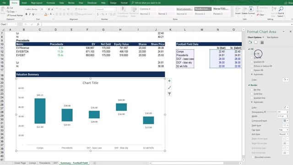Click the Cut icon in Clipboard group

[8, 8]
